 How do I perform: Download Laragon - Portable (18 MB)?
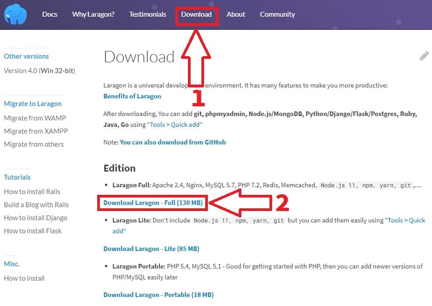coord(158,295)
